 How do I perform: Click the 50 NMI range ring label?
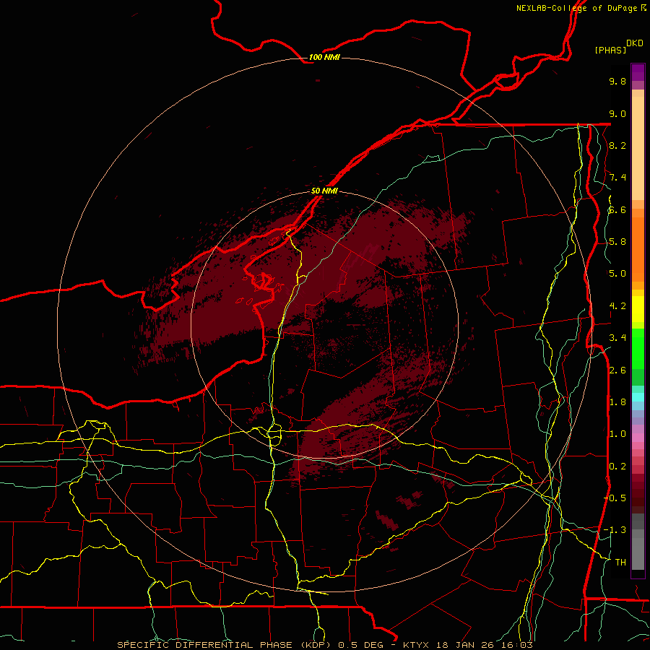[324, 191]
